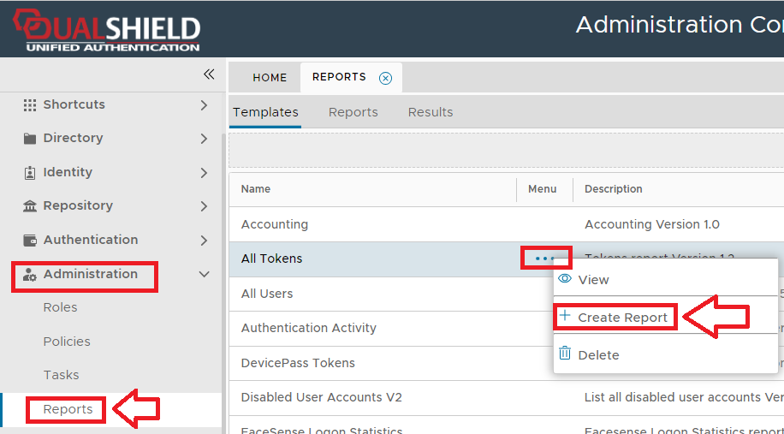
Task: Open Policies in the sidebar
Action: click(x=67, y=342)
